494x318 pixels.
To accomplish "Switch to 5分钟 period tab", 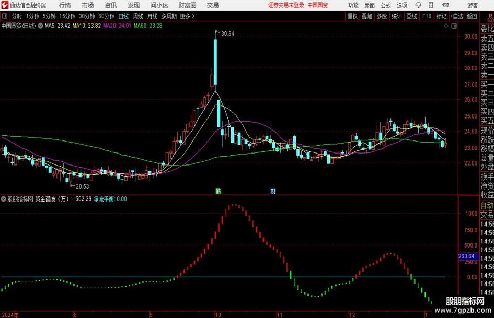I will [49, 16].
